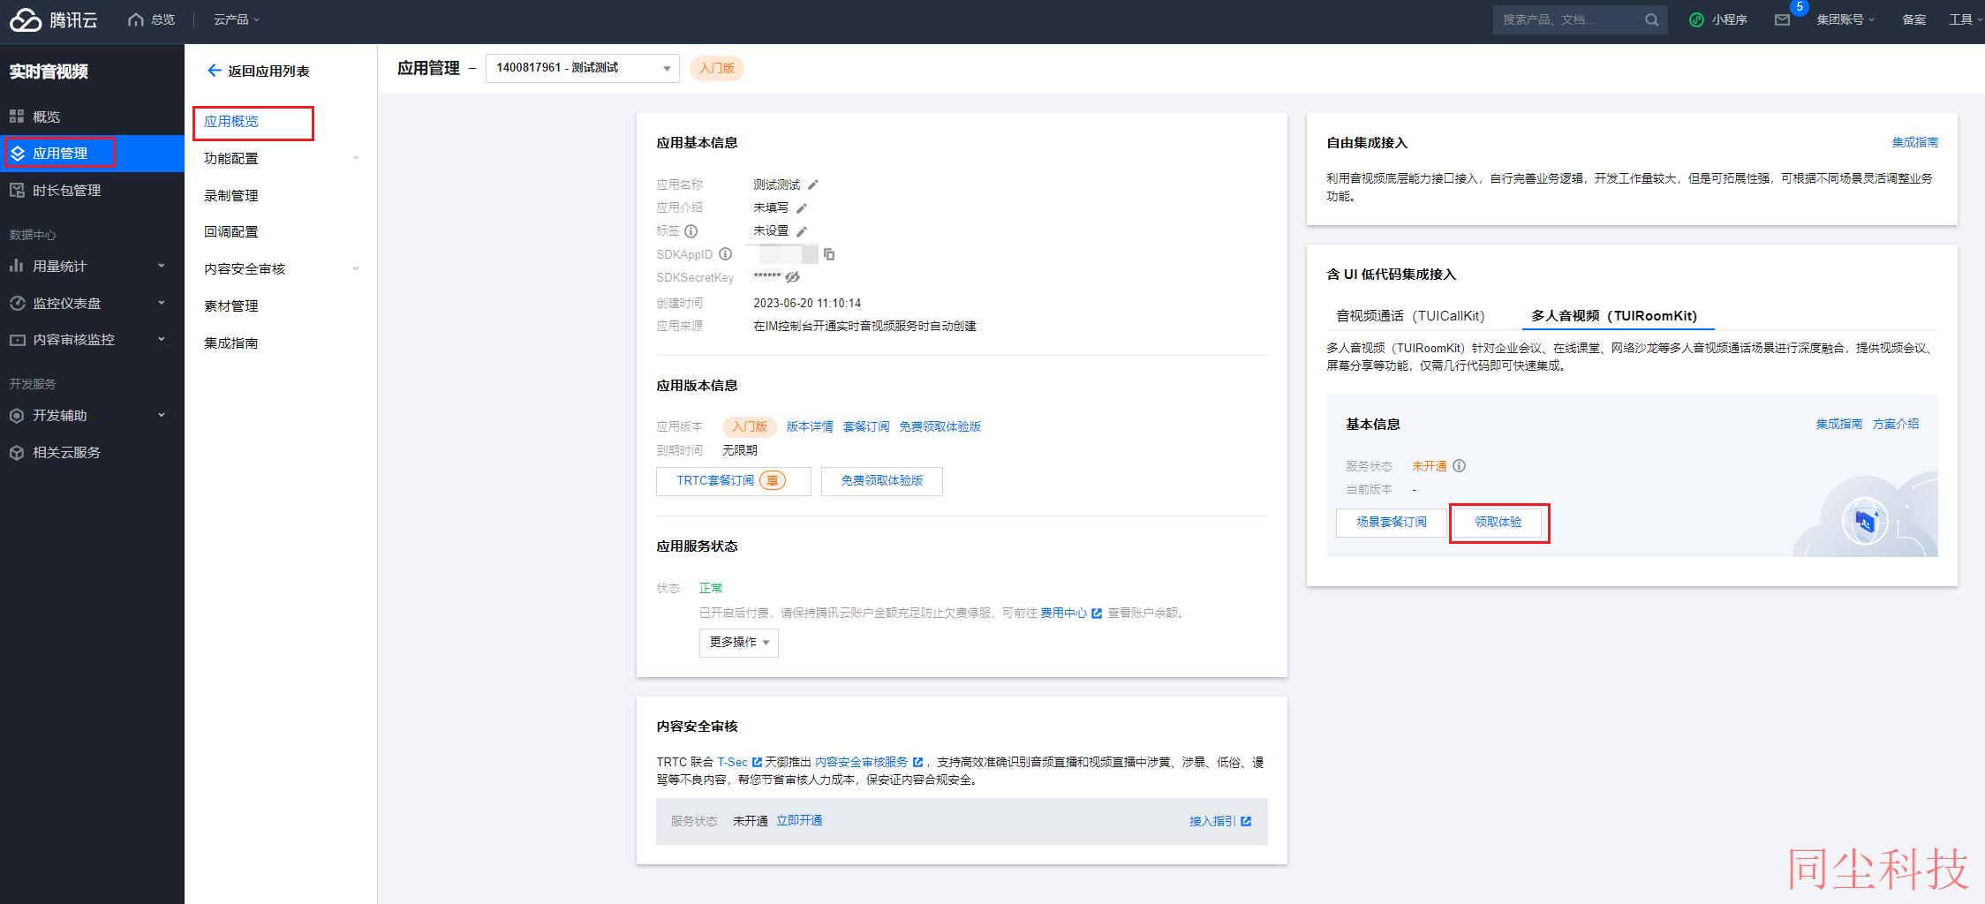Viewport: 1985px width, 904px height.
Task: Click the 立即开通 link
Action: 799,821
